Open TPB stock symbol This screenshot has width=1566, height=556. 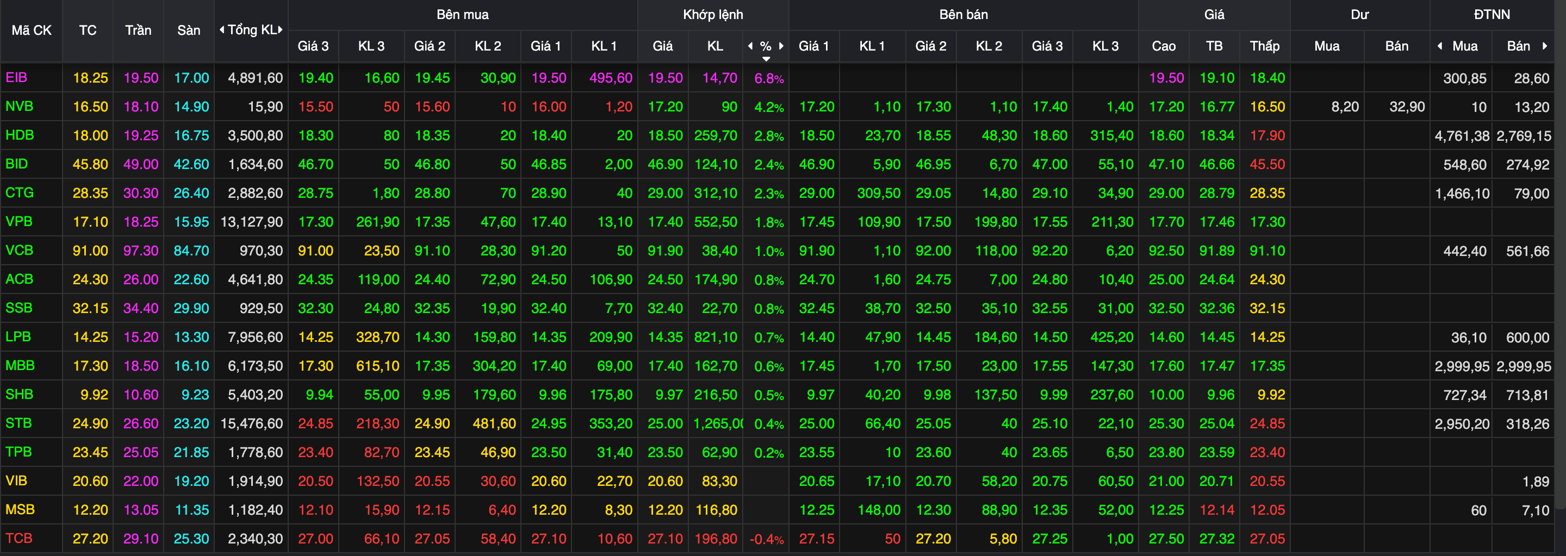(18, 452)
